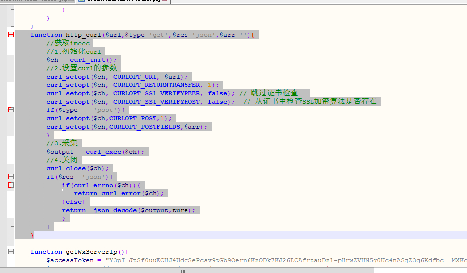This screenshot has width=467, height=273.
Task: Collapse the getWxServerIp function fold marker
Action: [x=11, y=252]
